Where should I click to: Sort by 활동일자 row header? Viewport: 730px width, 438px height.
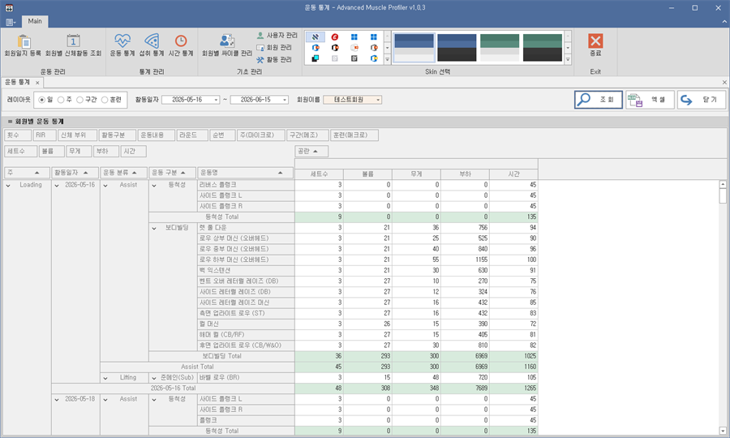click(75, 173)
